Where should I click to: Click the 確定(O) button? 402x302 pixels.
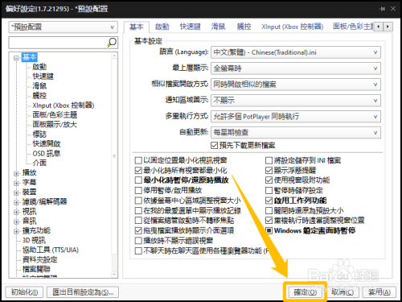[306, 292]
